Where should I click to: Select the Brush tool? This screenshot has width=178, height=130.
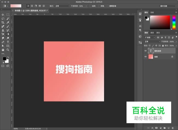pyautogui.click(x=8, y=26)
